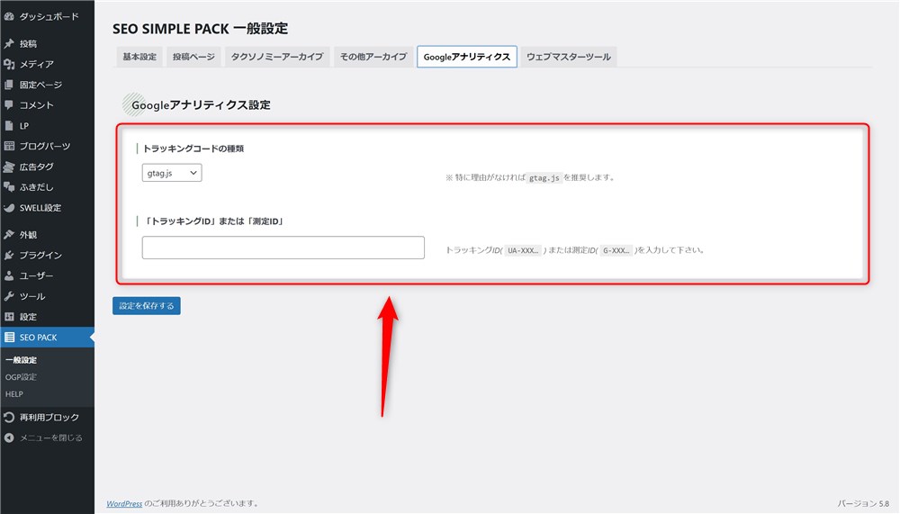900x514 pixels.
Task: Click the G-XXX... example code text
Action: click(616, 250)
